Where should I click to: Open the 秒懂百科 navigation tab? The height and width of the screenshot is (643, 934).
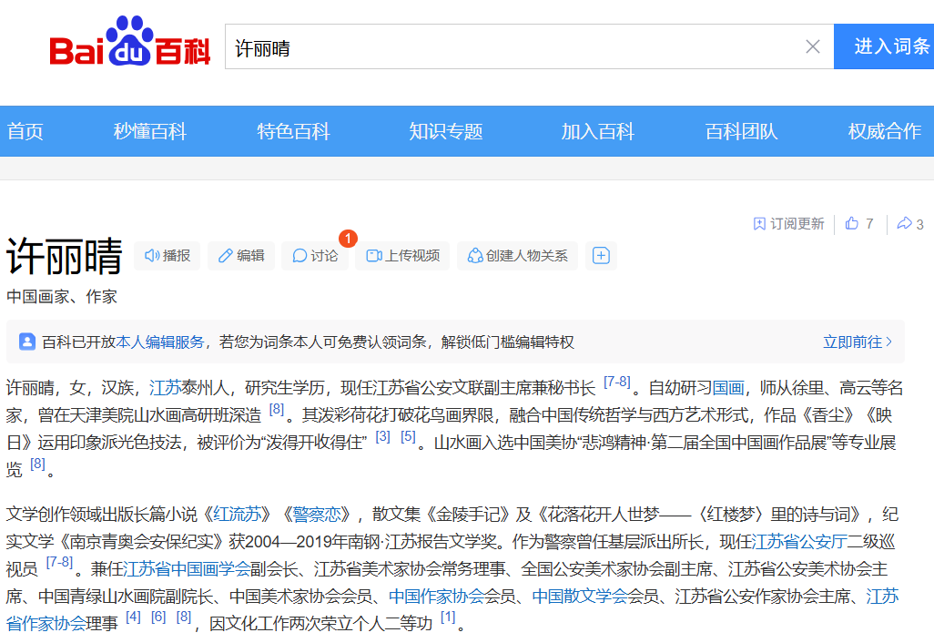point(150,131)
